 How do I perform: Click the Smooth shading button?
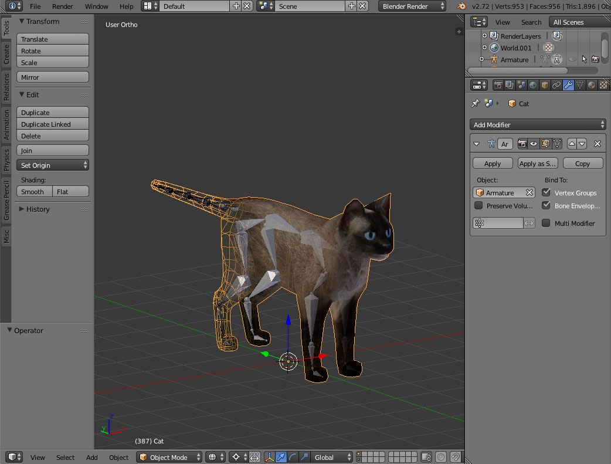point(34,191)
